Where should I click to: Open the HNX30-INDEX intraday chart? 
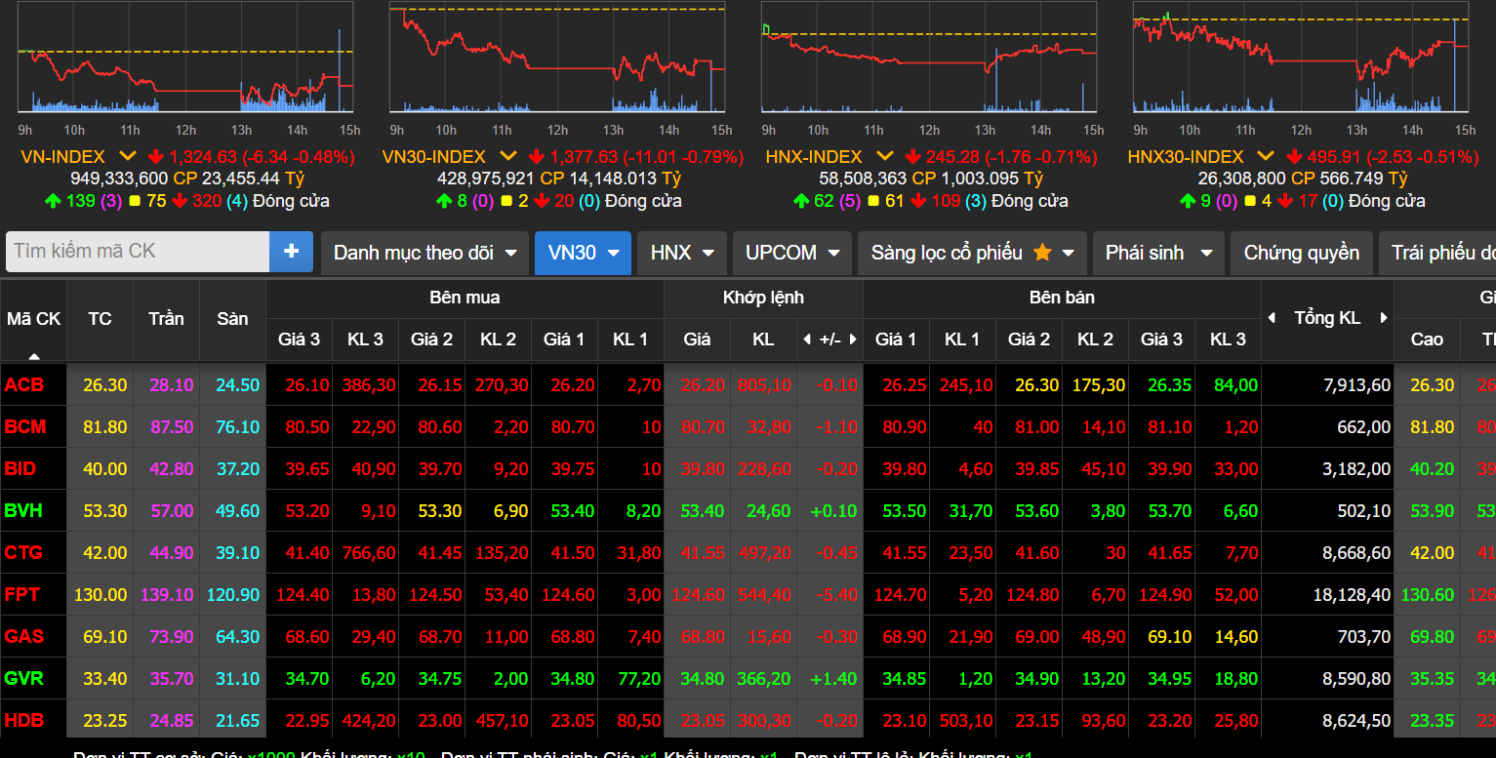pyautogui.click(x=1301, y=59)
